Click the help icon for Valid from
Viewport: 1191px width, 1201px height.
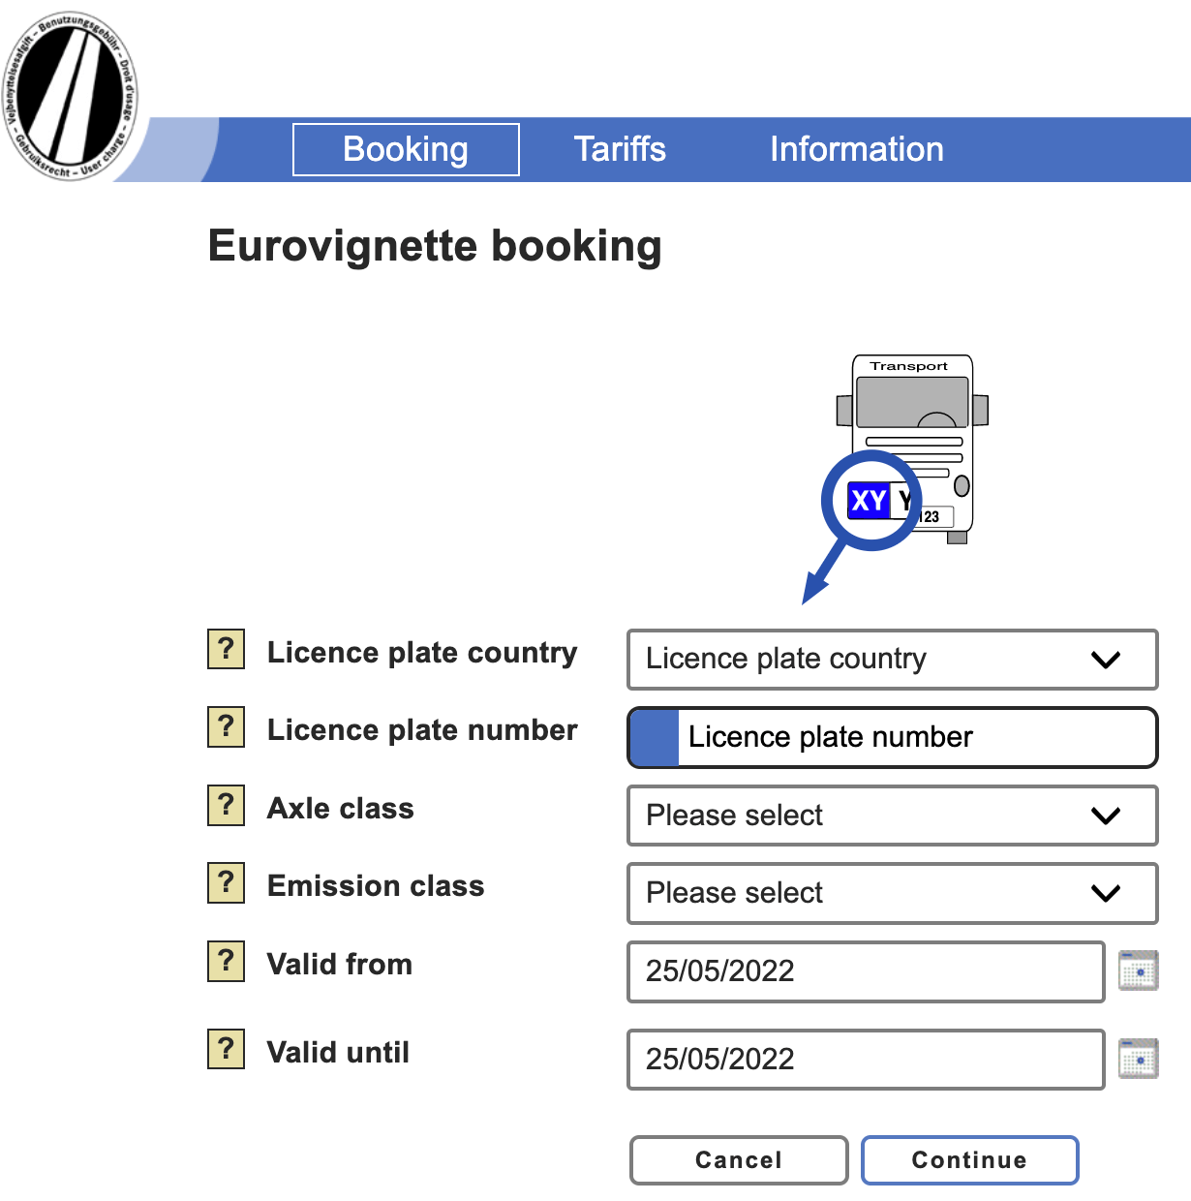[226, 962]
